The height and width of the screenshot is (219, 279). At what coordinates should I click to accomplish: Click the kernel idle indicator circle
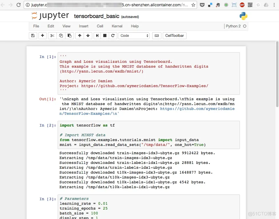tap(245, 26)
